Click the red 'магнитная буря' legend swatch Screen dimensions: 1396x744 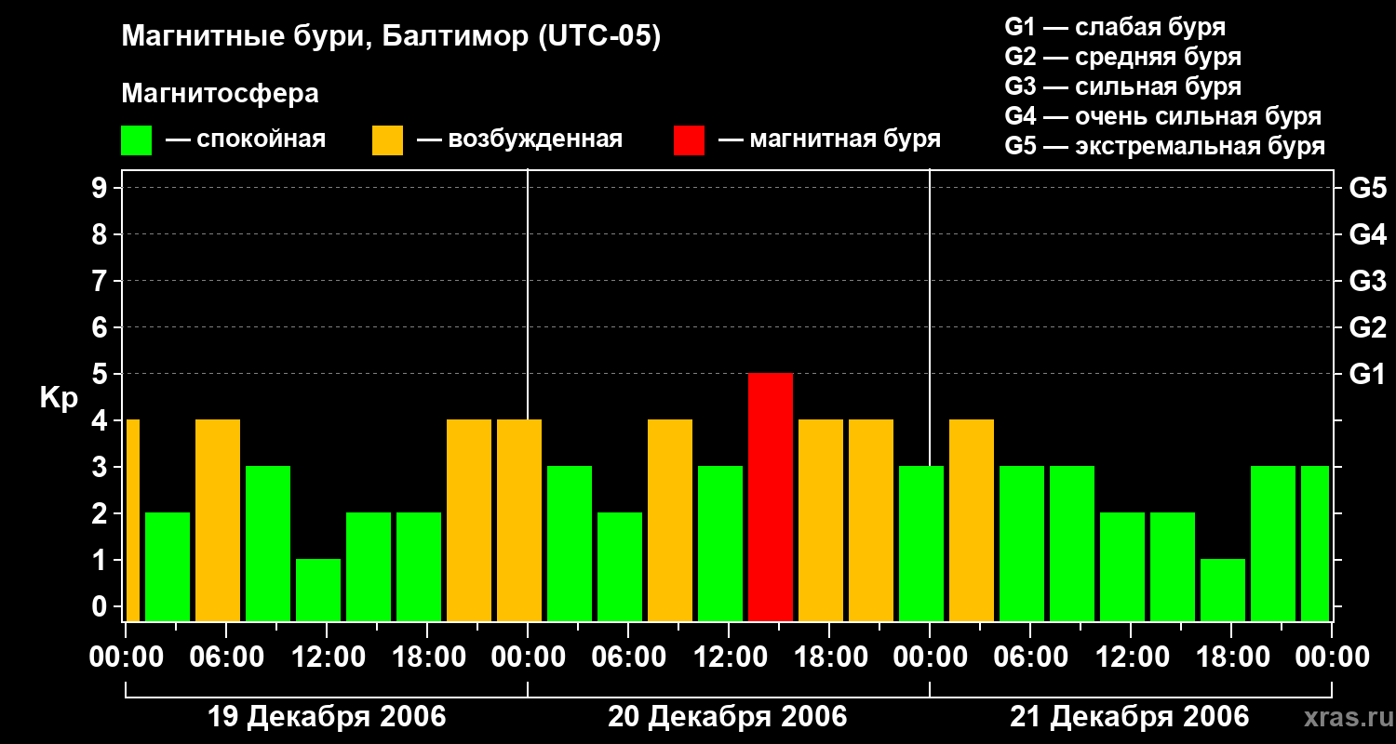(x=689, y=140)
